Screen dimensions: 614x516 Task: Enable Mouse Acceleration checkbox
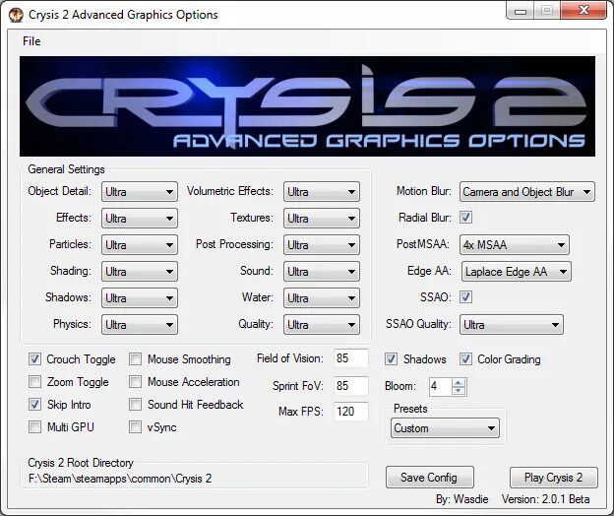[135, 382]
